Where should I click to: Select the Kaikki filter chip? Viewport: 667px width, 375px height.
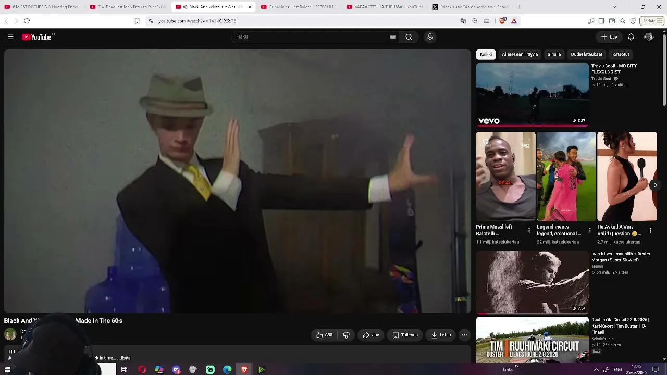(x=486, y=54)
